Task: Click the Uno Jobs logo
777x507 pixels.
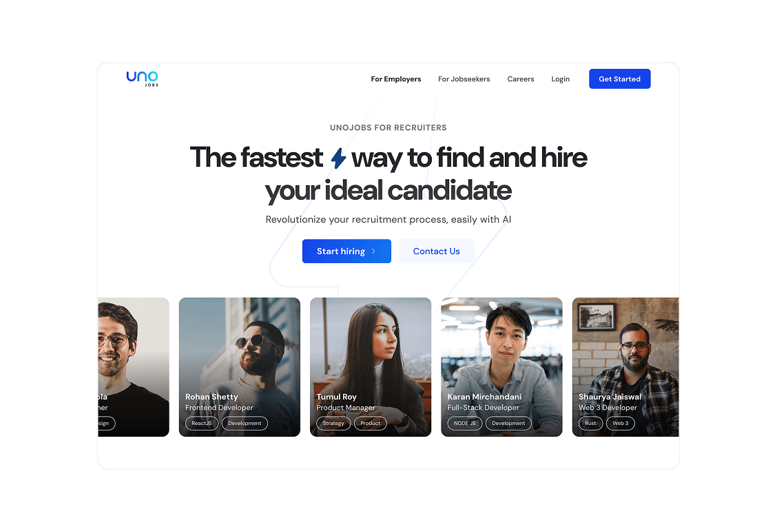Action: (x=142, y=79)
